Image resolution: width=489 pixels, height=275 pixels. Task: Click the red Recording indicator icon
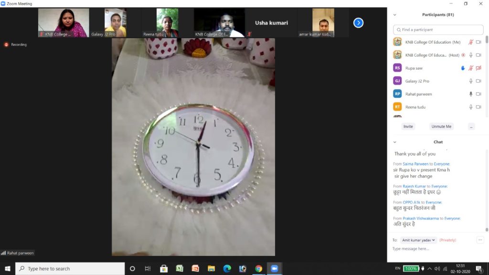[x=6, y=44]
